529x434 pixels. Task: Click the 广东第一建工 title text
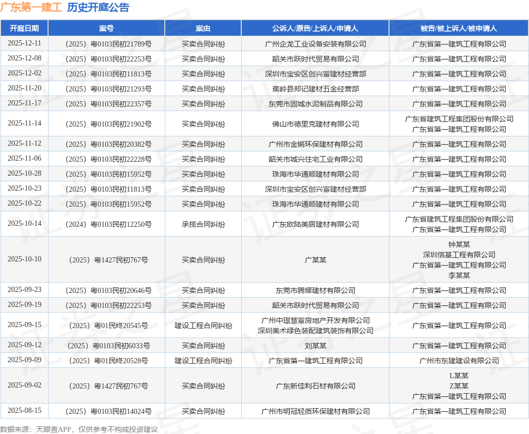(31, 7)
